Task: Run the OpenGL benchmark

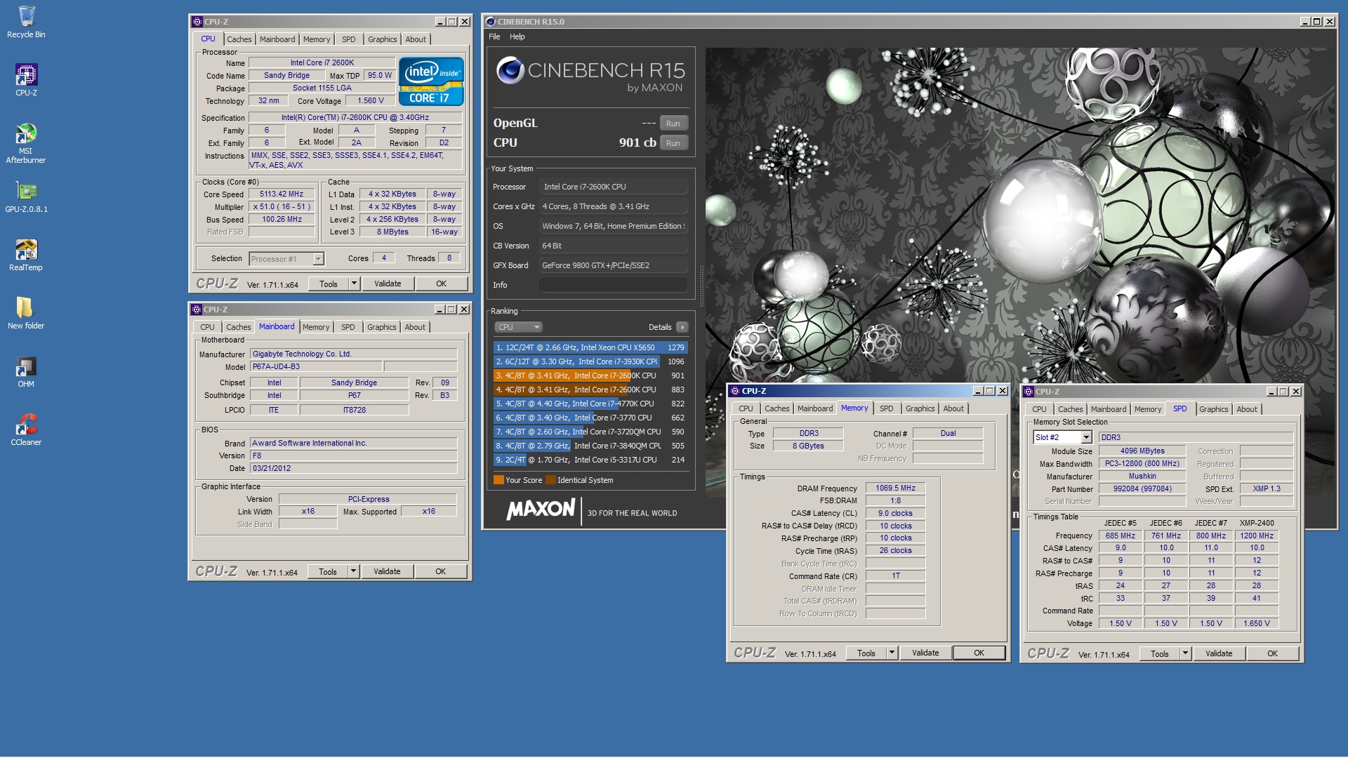Action: (673, 124)
